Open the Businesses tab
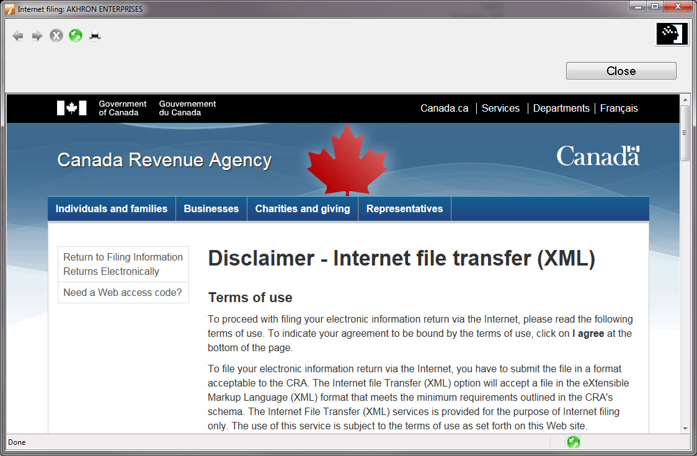The width and height of the screenshot is (697, 456). 211,208
